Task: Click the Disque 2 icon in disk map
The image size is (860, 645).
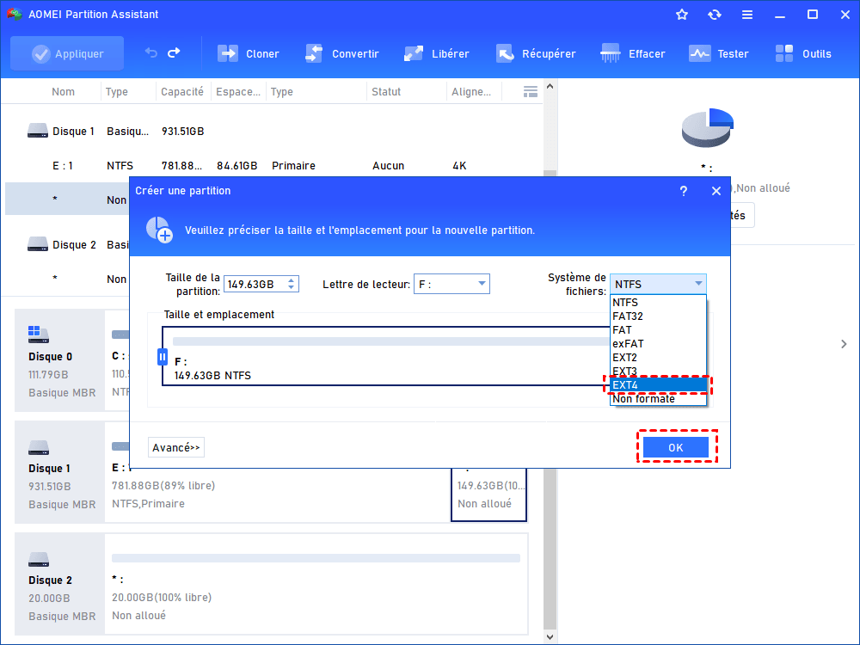Action: point(39,560)
